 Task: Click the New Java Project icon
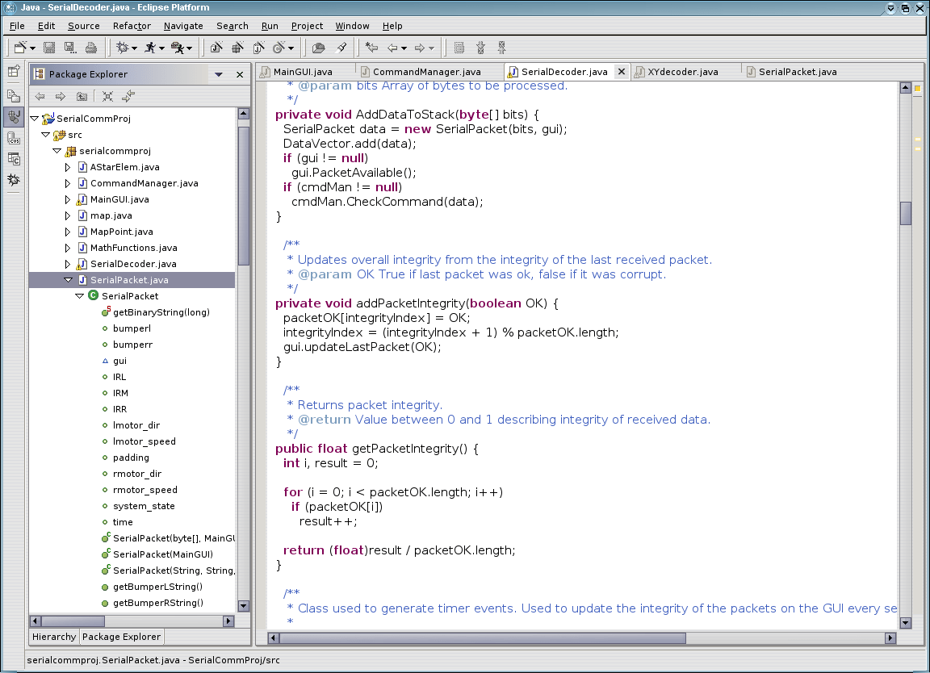(x=216, y=48)
